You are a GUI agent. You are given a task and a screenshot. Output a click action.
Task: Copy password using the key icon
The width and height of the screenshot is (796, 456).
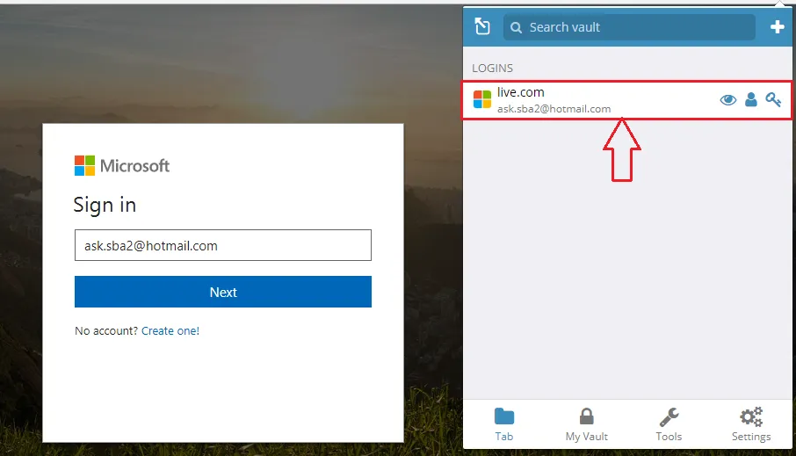(x=773, y=99)
